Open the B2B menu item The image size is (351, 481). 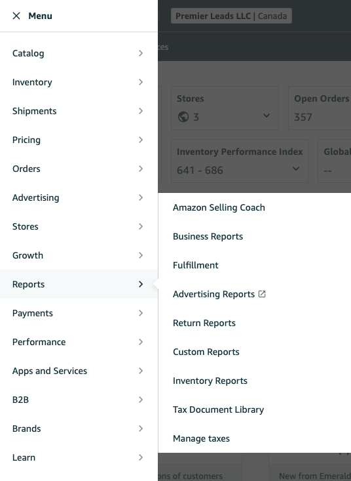click(x=79, y=400)
